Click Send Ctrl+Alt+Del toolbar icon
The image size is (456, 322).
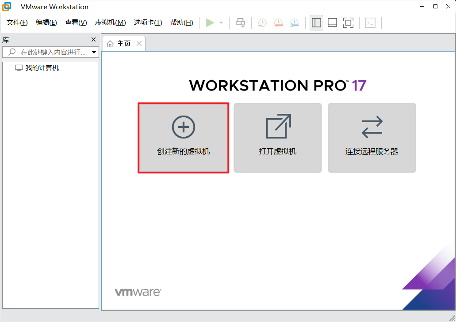(x=241, y=22)
